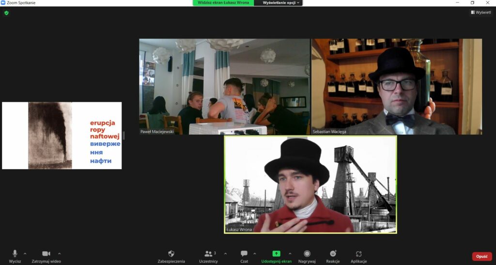Expand the arrow next to Udostępnij ekran

click(290, 253)
